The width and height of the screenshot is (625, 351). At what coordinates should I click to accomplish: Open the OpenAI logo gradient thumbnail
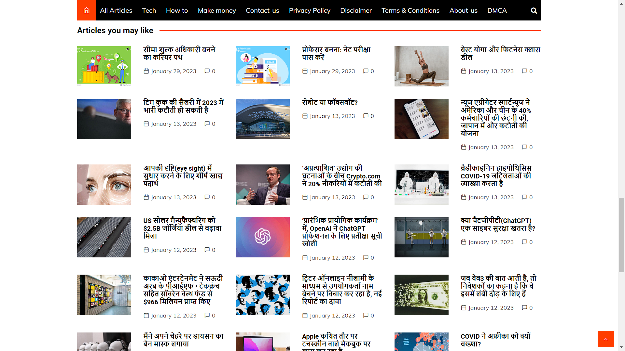(x=263, y=237)
